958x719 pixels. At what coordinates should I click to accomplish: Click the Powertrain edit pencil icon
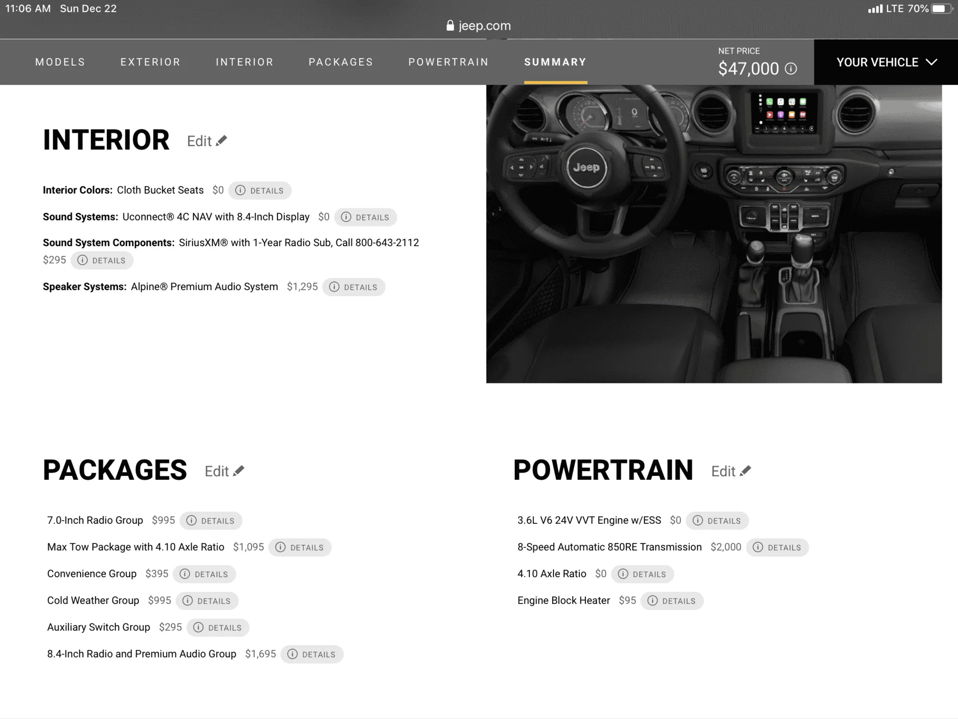pos(745,471)
